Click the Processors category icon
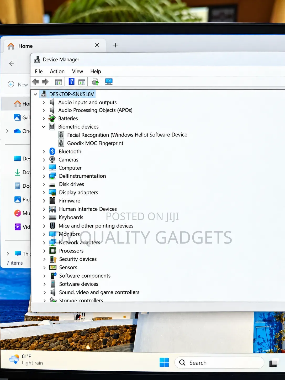285x380 pixels. [53, 251]
